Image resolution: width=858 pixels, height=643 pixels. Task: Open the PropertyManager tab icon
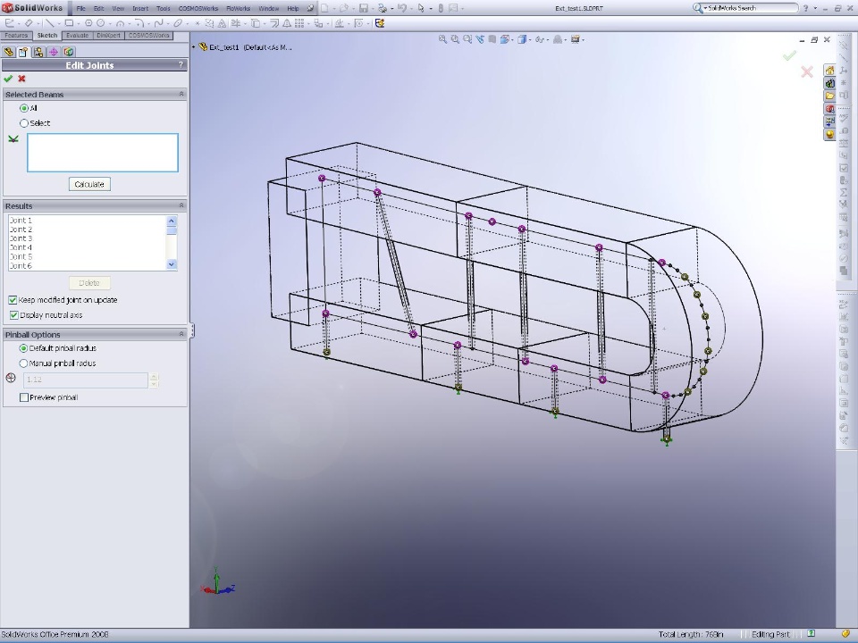click(23, 52)
